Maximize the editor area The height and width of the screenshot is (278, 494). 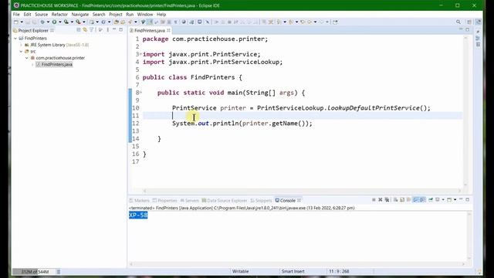468,29
